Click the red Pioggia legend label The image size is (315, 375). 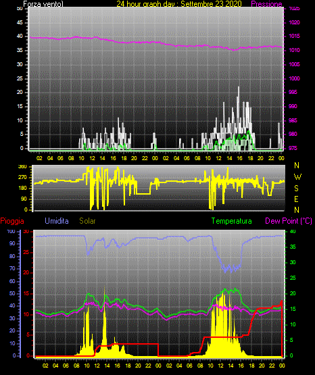coord(12,221)
